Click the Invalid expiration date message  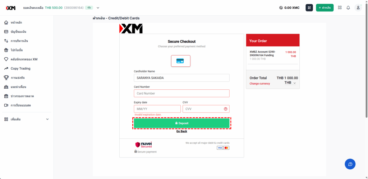[x=148, y=114]
